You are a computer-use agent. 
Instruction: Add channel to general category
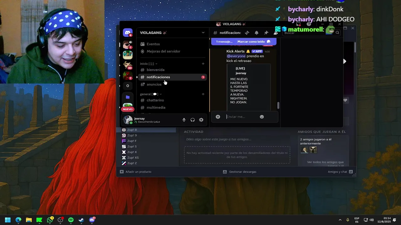coord(203,94)
